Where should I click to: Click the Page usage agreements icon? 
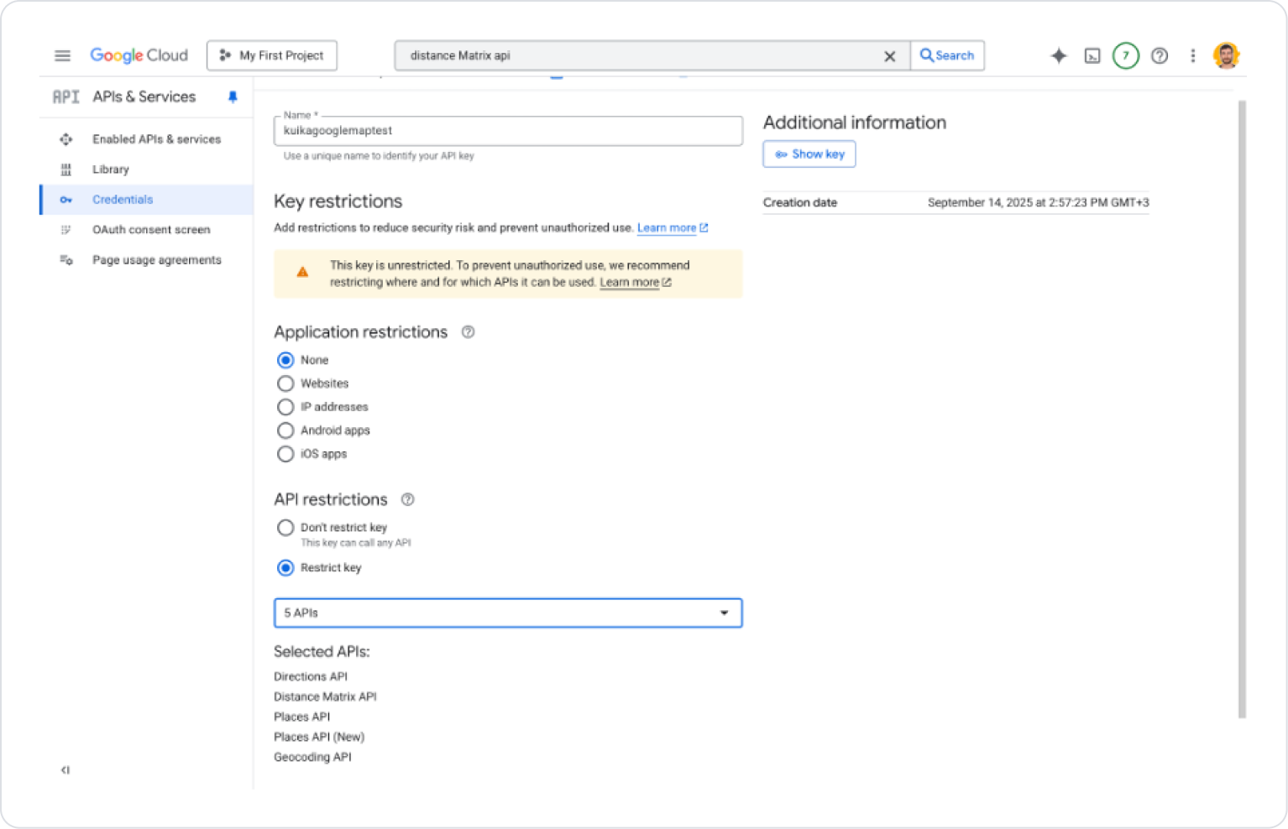tap(66, 260)
